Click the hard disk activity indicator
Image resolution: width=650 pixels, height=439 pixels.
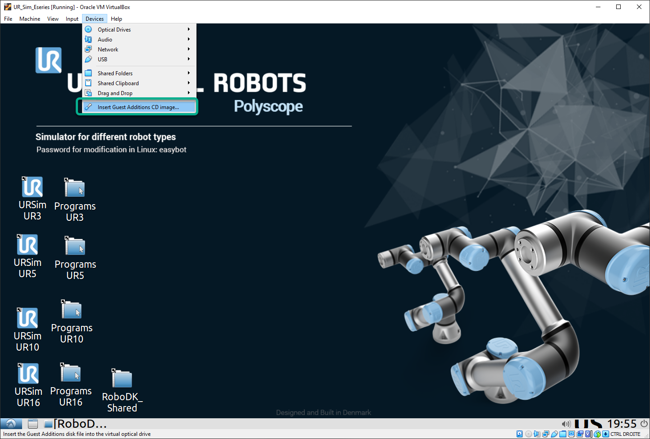coord(520,434)
